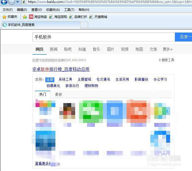Click the page icon in the address bar

[24, 2]
